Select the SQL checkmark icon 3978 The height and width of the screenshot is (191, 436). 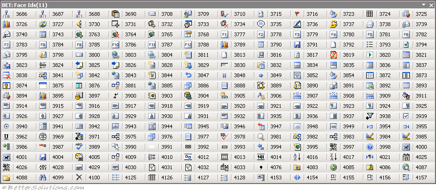point(225,137)
